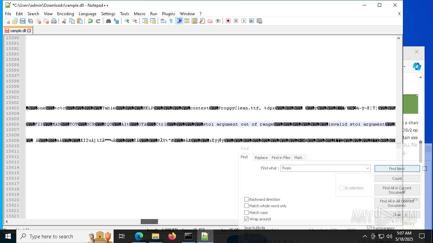Click the Stop Recording macro icon
The height and width of the screenshot is (243, 433).
236,21
